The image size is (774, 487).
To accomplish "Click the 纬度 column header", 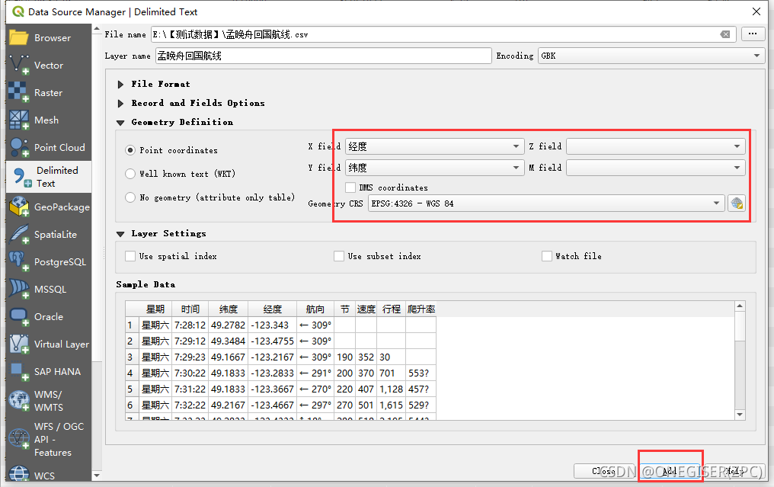I will [228, 309].
